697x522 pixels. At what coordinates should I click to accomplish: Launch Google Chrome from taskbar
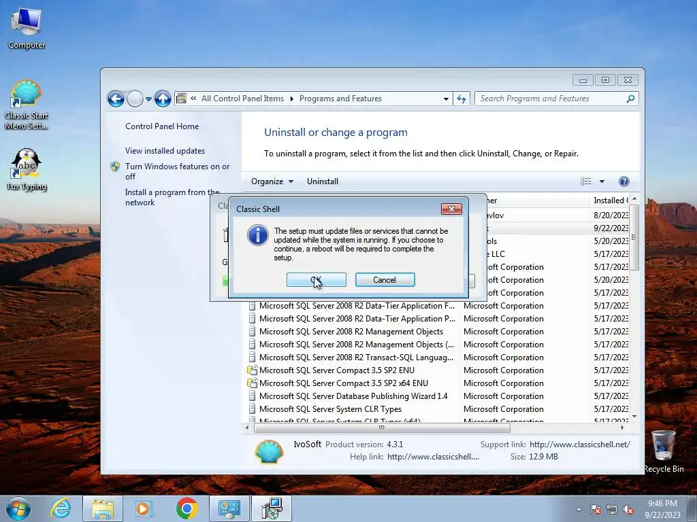[187, 508]
